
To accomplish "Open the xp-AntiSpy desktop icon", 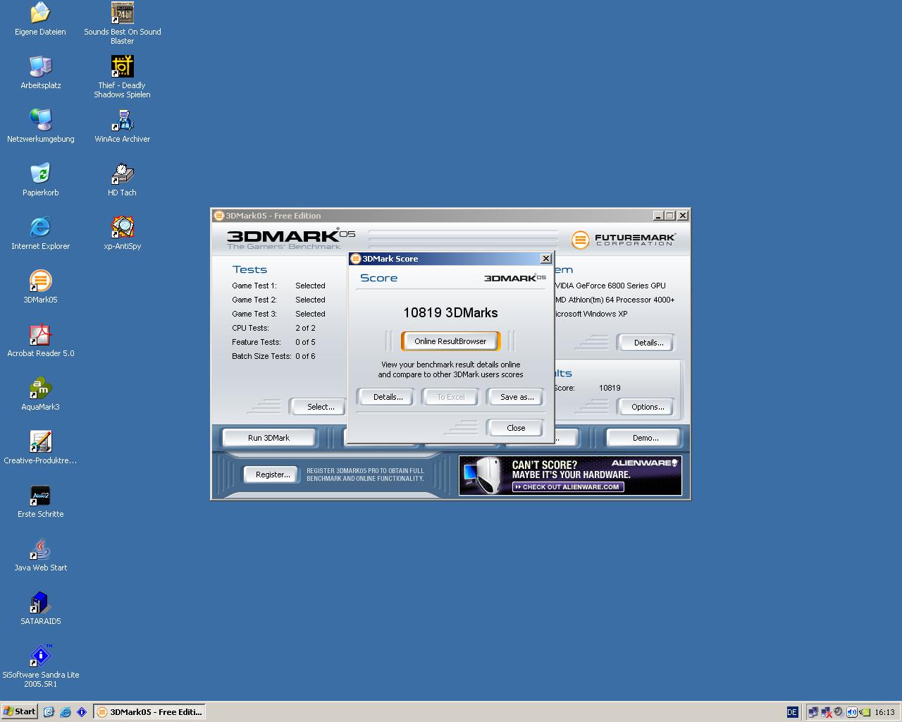I will tap(122, 233).
